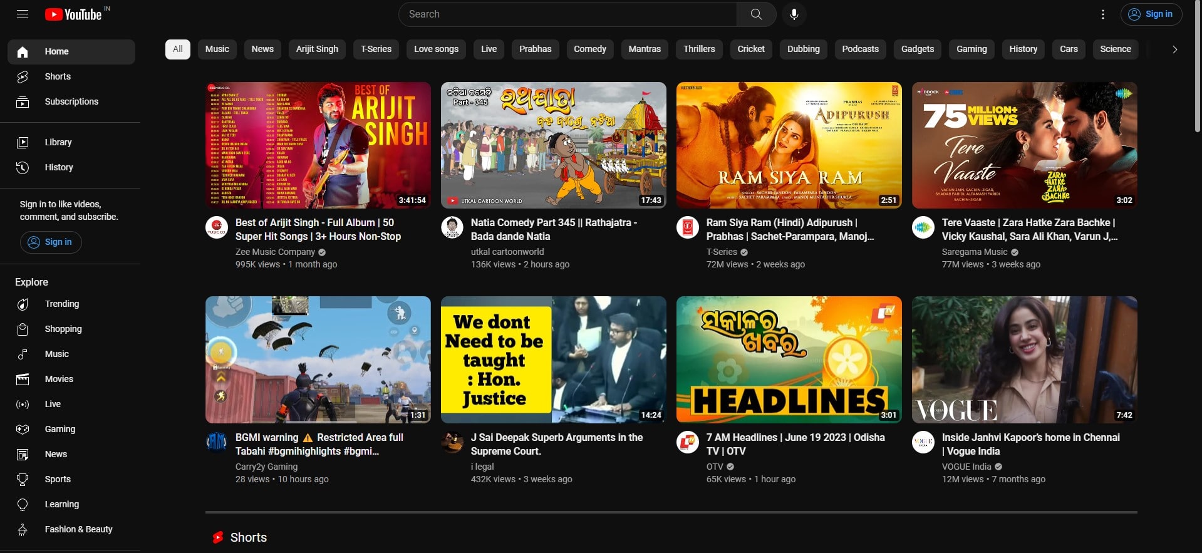The image size is (1202, 553).
Task: Click Saregama Music channel avatar
Action: pos(923,227)
